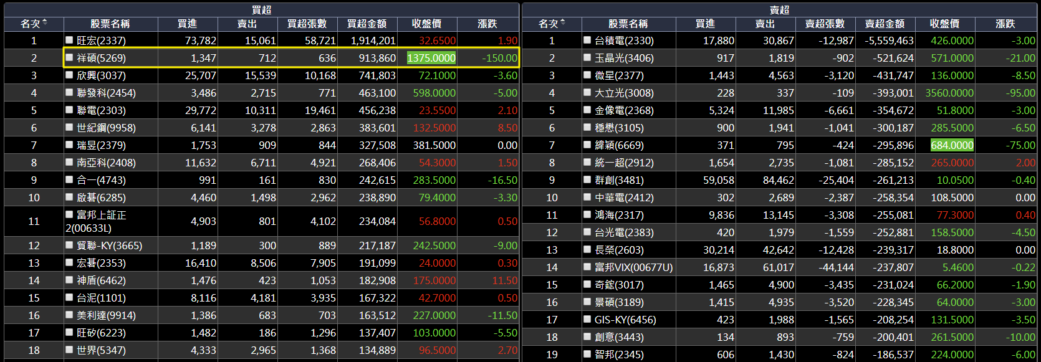The width and height of the screenshot is (1041, 362).
Task: Open stock 瑞昱(2379)
Action: point(101,145)
